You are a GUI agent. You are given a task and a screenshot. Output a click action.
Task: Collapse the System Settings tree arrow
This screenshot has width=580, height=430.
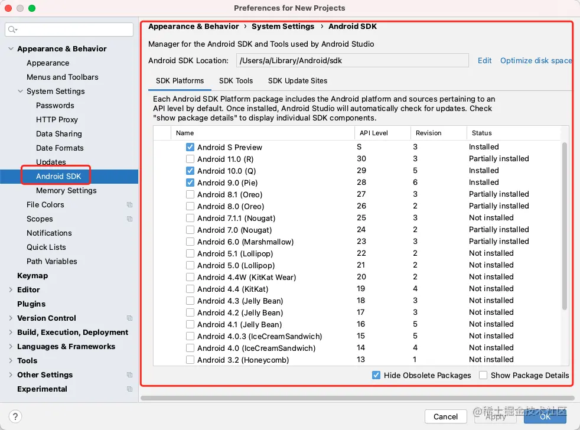click(x=20, y=91)
